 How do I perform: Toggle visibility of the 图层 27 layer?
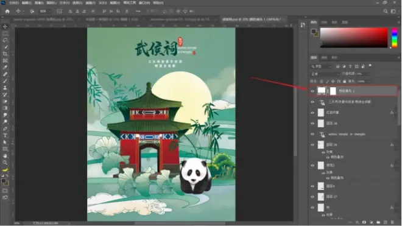point(312,197)
